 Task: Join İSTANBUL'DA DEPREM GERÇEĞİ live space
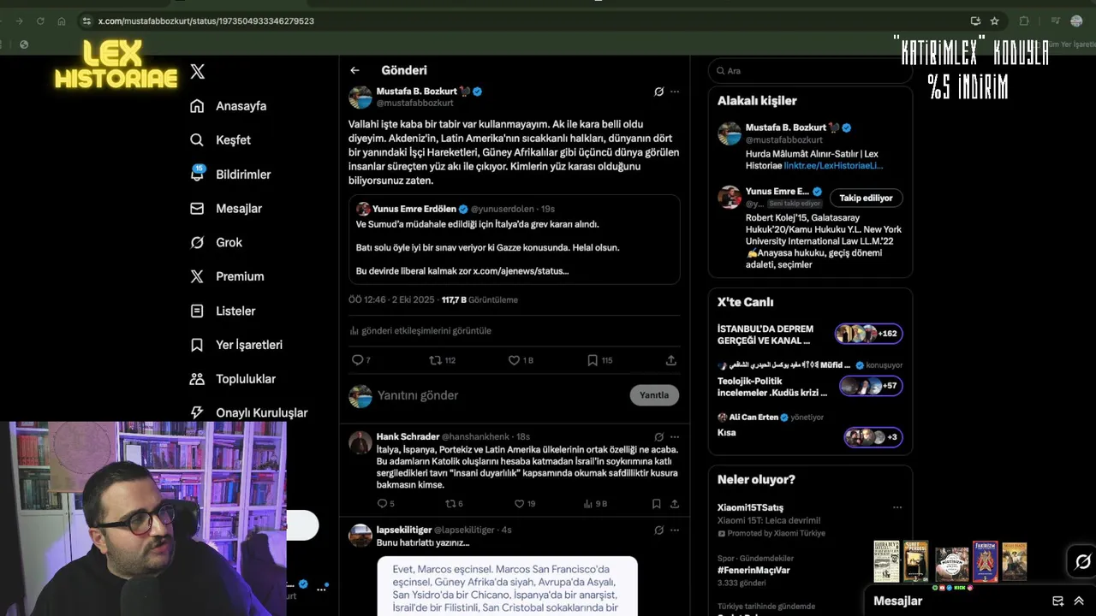tap(868, 334)
